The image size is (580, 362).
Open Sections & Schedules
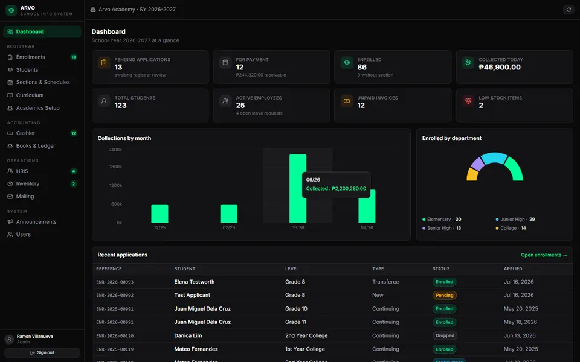tap(42, 83)
